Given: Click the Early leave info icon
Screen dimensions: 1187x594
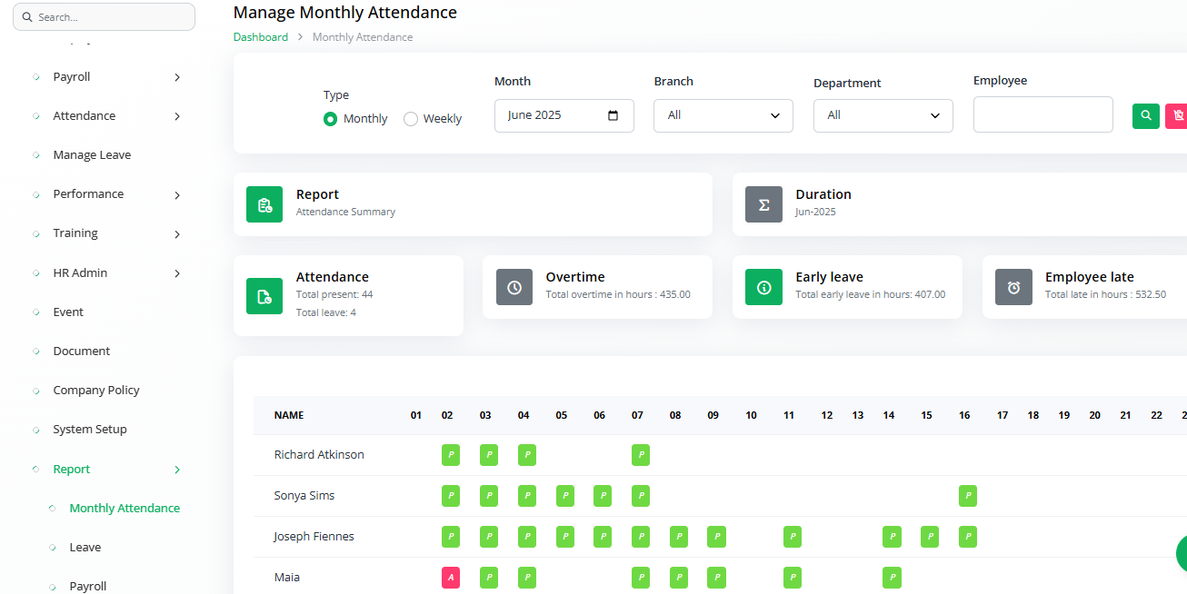Looking at the screenshot, I should (763, 287).
